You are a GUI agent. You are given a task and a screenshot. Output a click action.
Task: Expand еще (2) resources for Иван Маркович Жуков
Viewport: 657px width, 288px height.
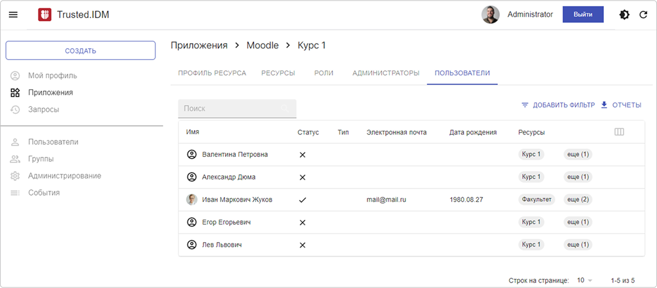tap(578, 199)
